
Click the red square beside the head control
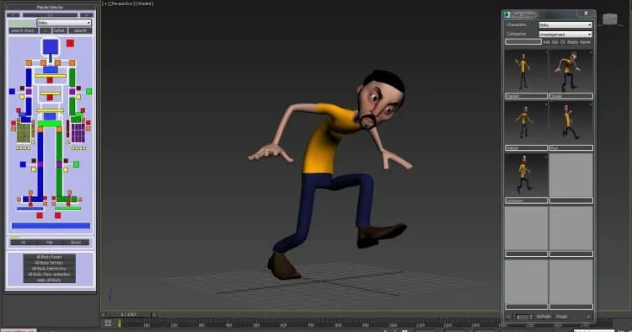[70, 43]
